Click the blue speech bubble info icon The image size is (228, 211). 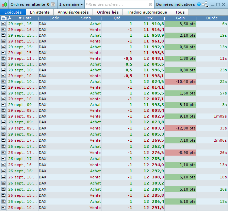tap(199, 4)
